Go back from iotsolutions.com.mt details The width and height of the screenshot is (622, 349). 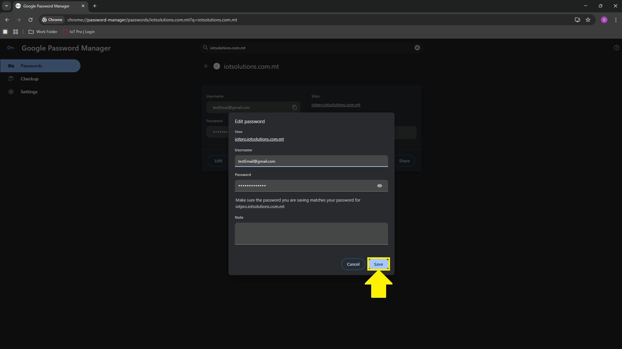(x=206, y=66)
